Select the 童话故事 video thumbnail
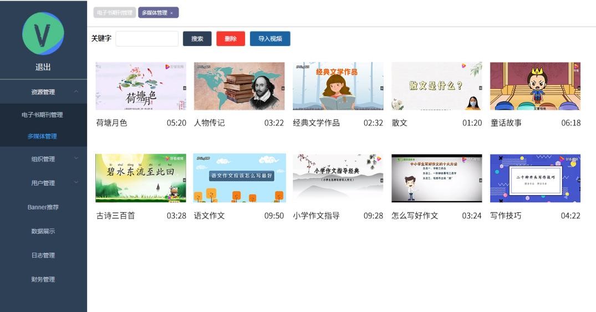The image size is (596, 312). (535, 86)
